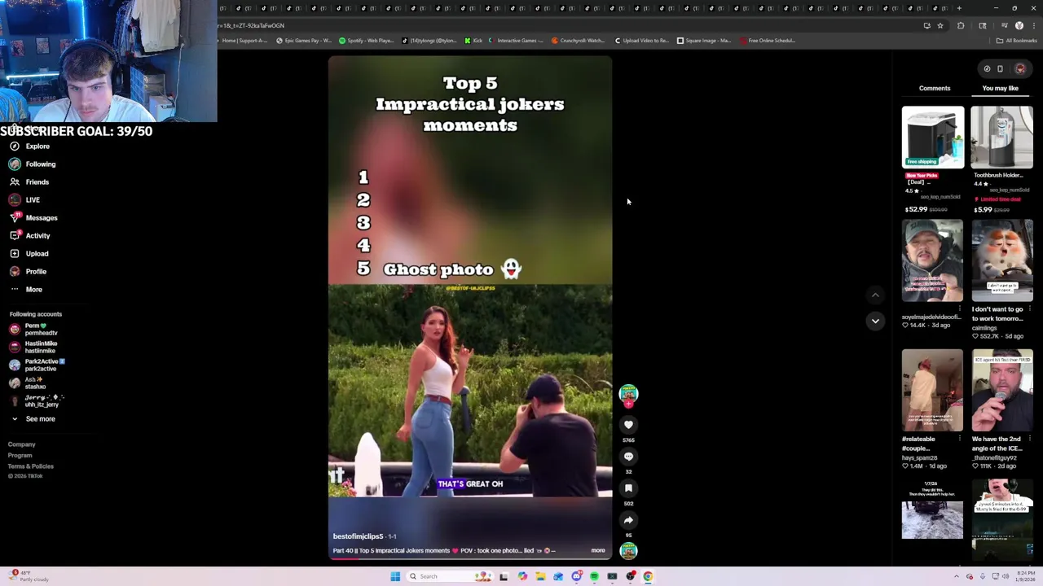
Task: Click the Windows Start button
Action: 395,576
